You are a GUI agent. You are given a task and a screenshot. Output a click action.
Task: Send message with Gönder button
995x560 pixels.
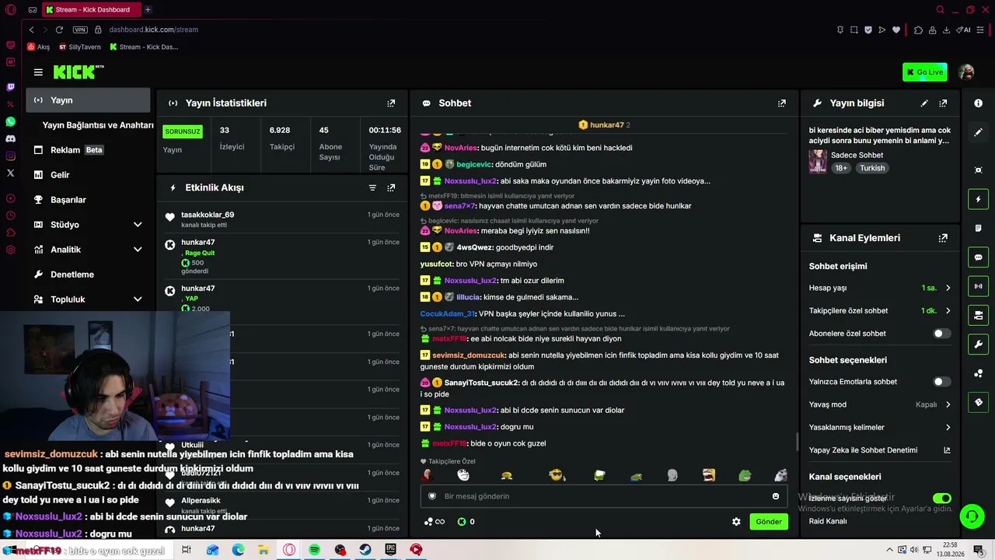click(768, 522)
